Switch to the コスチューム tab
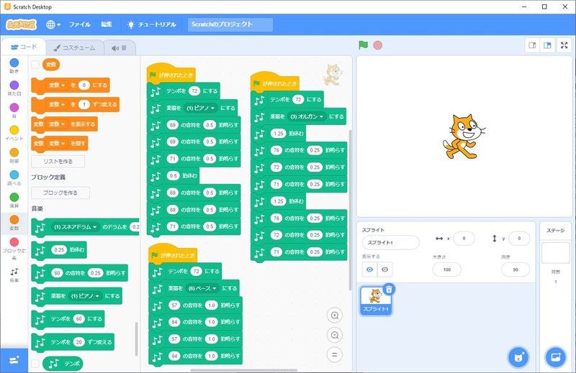 (74, 47)
